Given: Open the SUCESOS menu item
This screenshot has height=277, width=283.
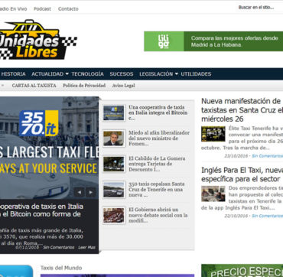Looking at the screenshot, I should (122, 74).
